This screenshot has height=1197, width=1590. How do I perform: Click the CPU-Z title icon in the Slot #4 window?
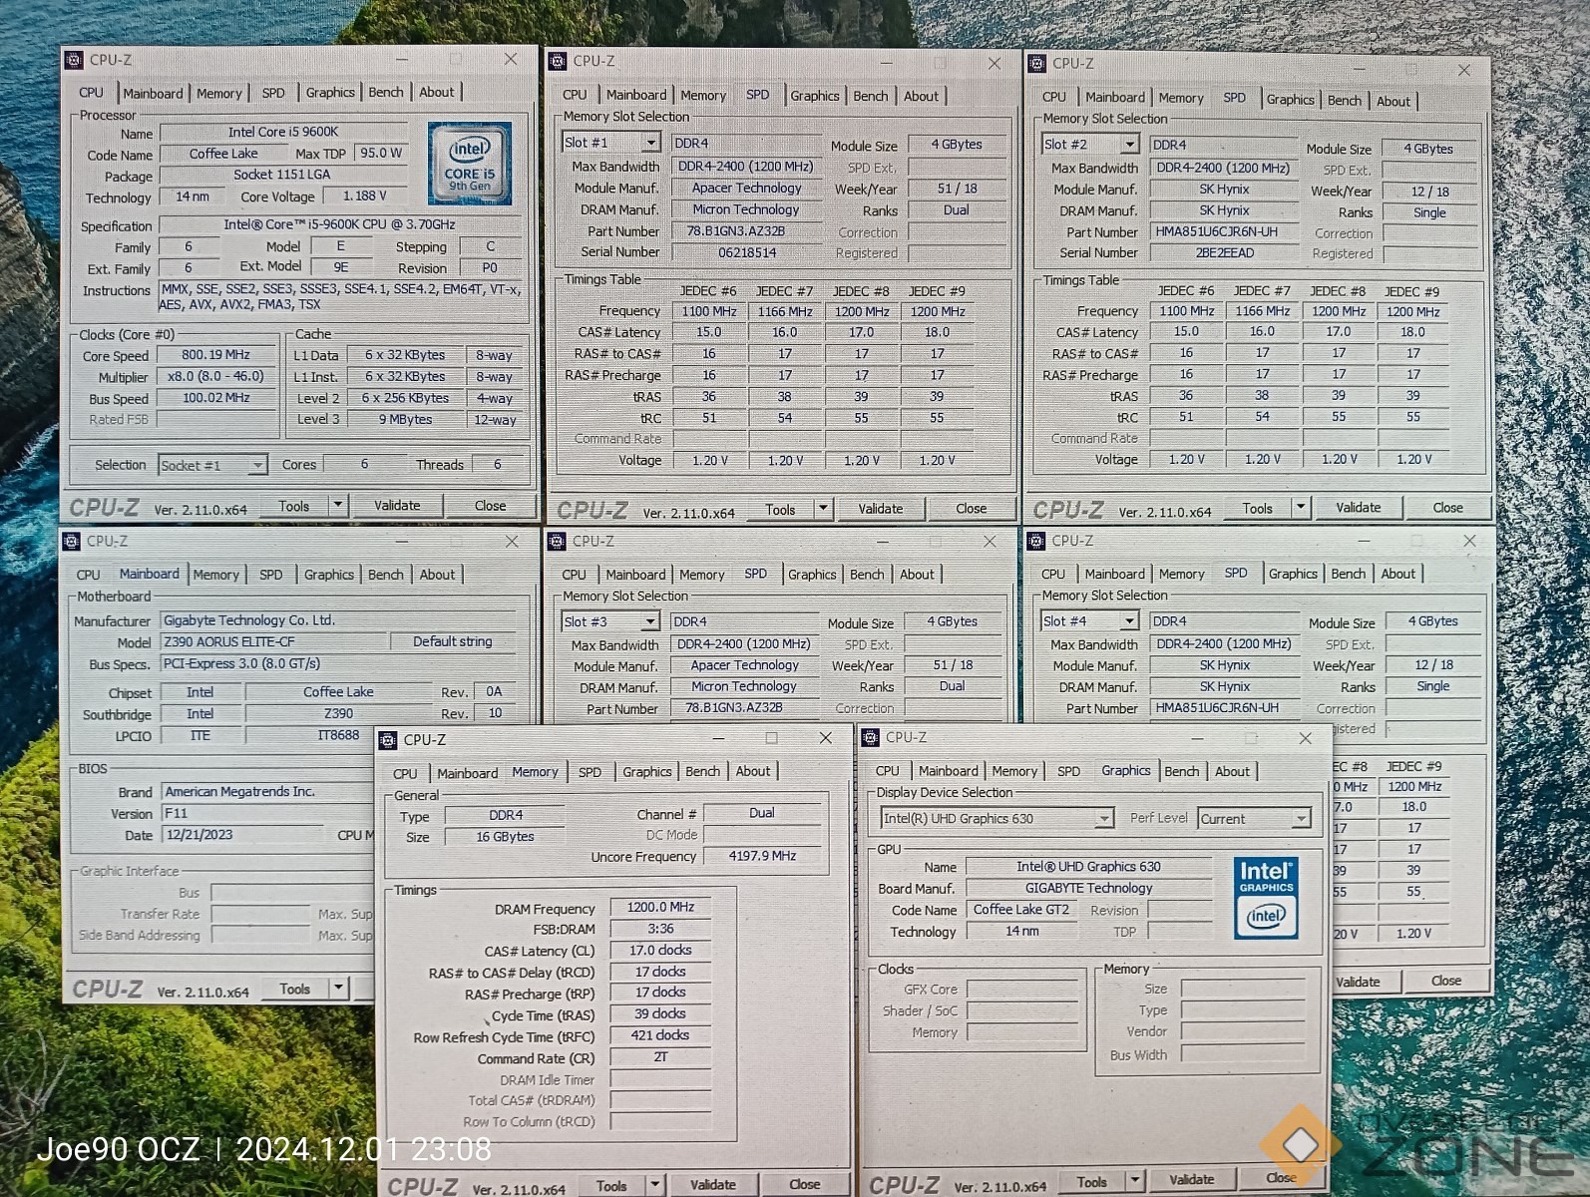pos(1035,541)
